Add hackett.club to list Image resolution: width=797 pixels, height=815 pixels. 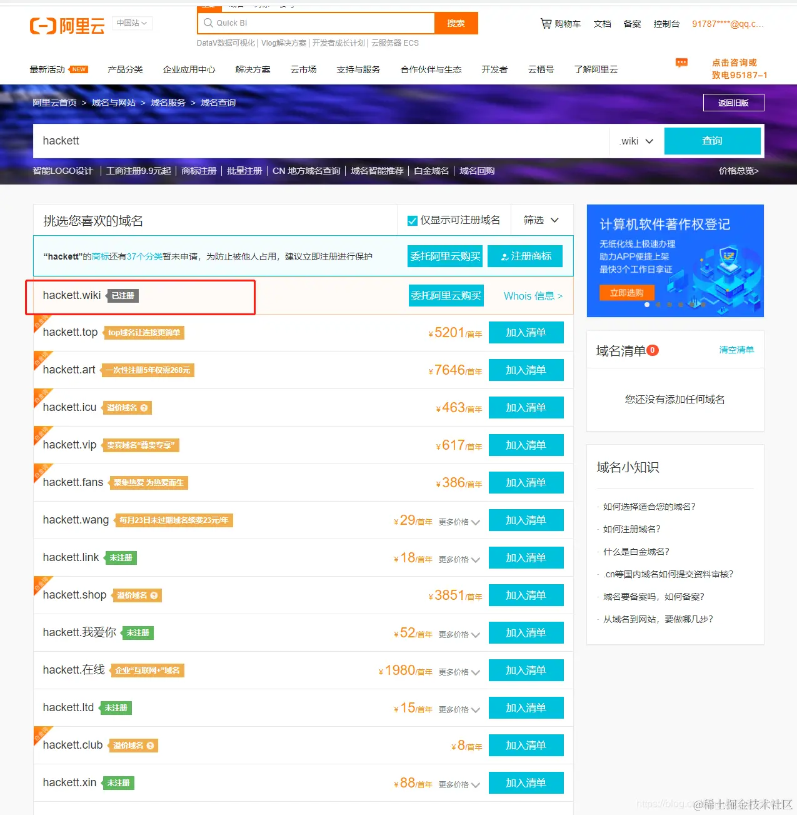[526, 746]
